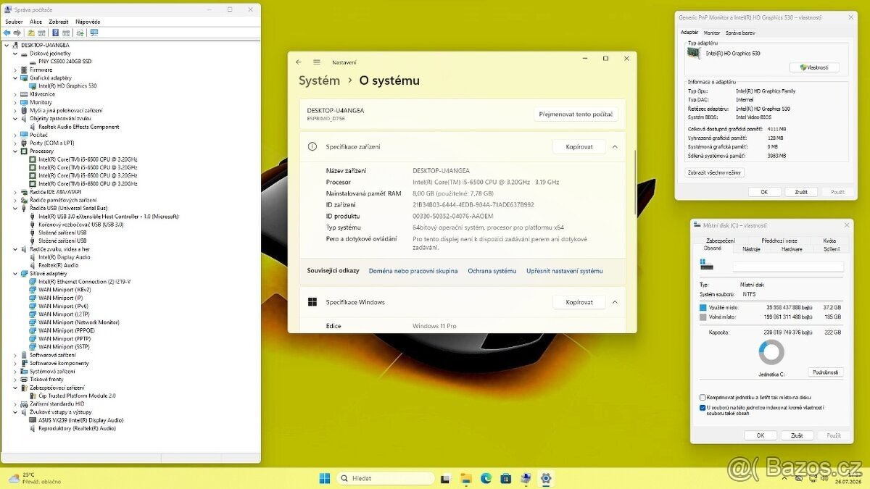Select the Intel(R) Ethernet Connection (2) I219-V adapter
Screen dimensions: 870x489
pos(84,282)
